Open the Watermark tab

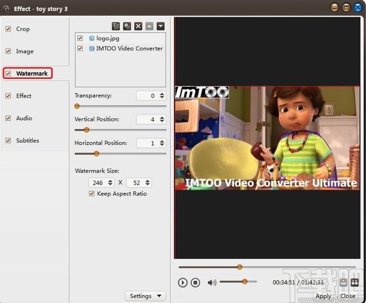coord(32,74)
